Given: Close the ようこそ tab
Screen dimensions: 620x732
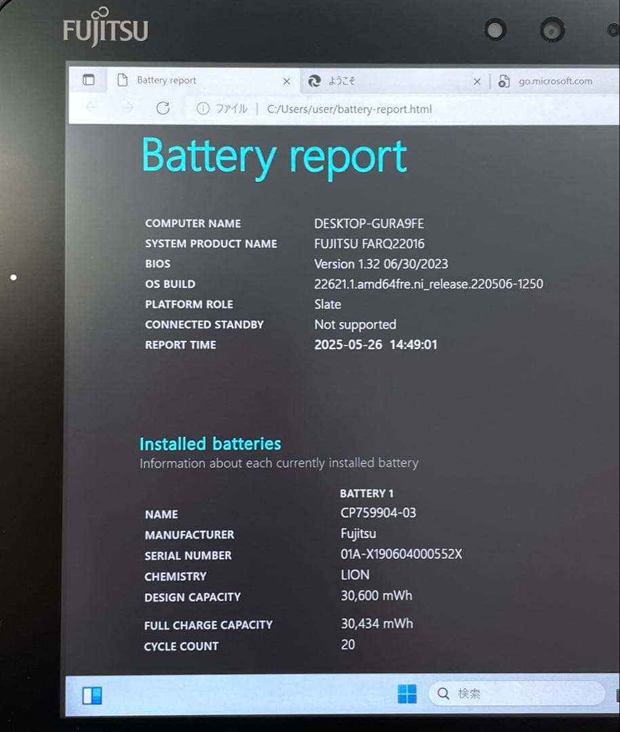Looking at the screenshot, I should click(477, 81).
